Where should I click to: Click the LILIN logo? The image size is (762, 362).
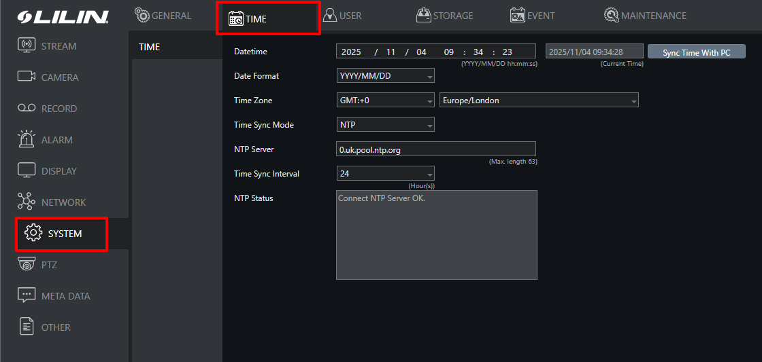click(63, 16)
